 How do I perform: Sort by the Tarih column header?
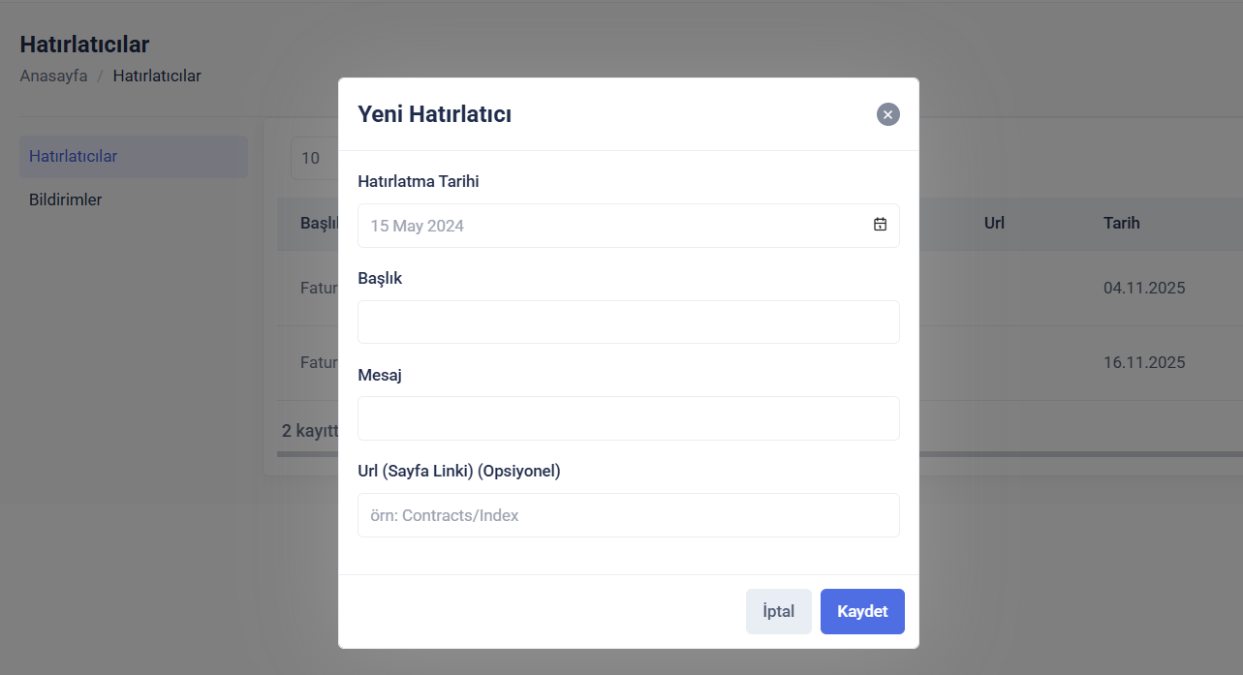(1121, 223)
